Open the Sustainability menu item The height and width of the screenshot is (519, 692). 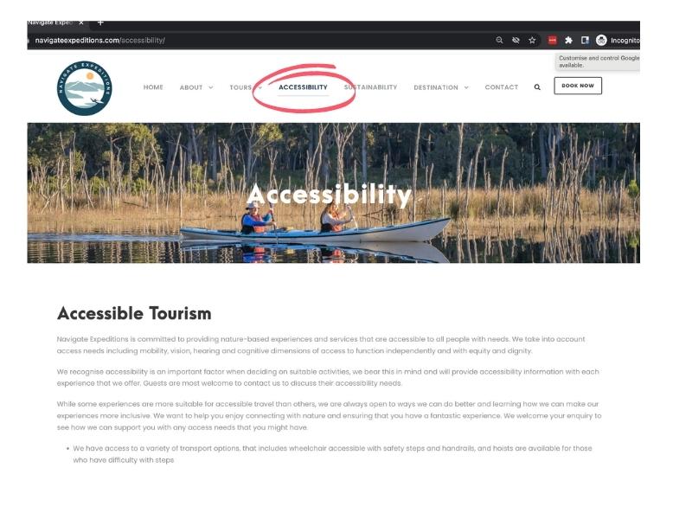coord(371,87)
